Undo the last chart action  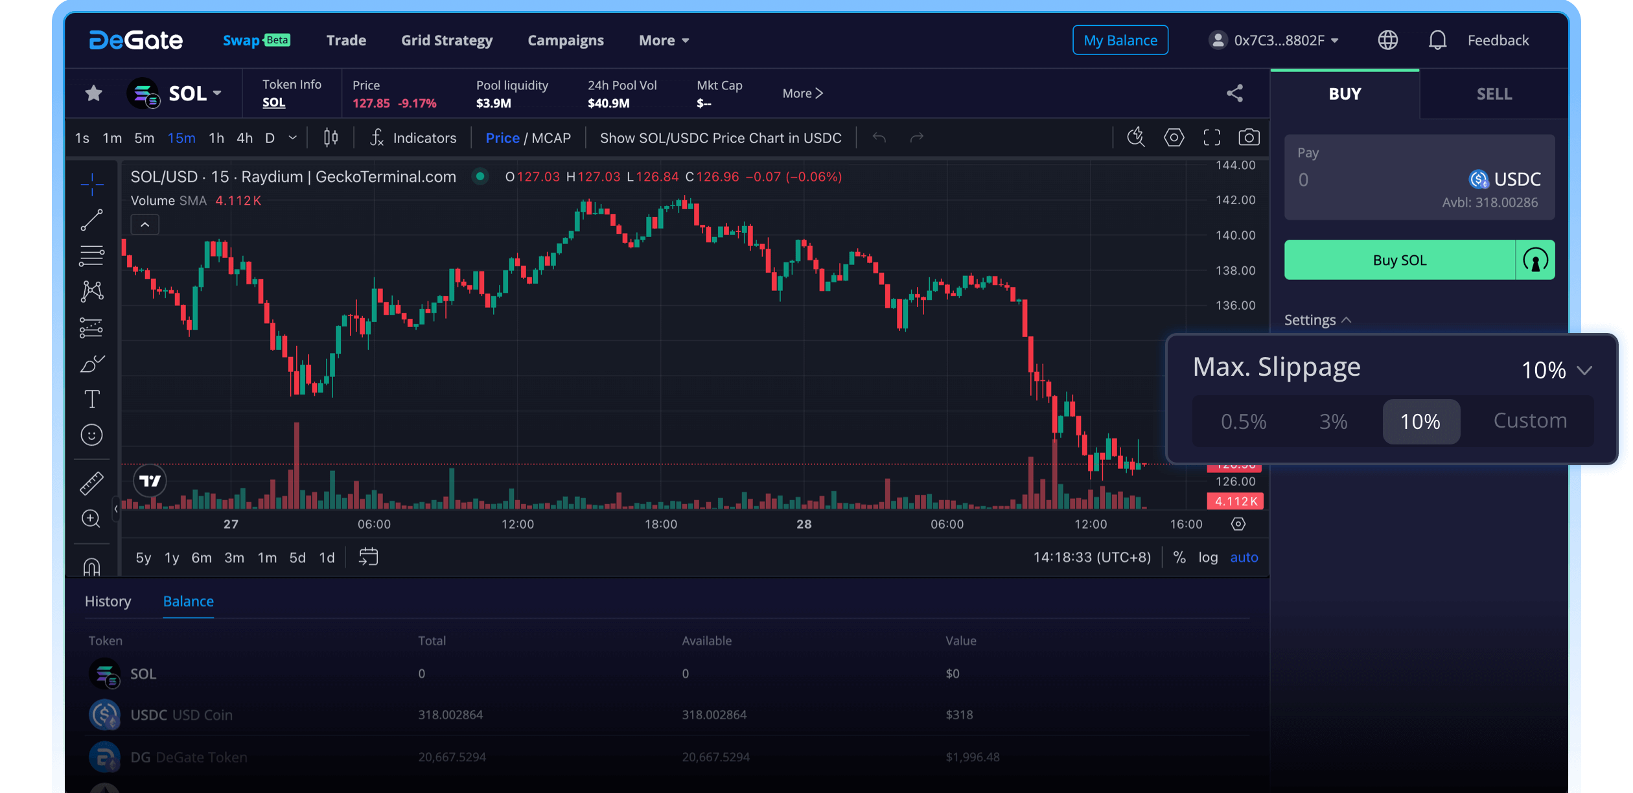pyautogui.click(x=879, y=137)
